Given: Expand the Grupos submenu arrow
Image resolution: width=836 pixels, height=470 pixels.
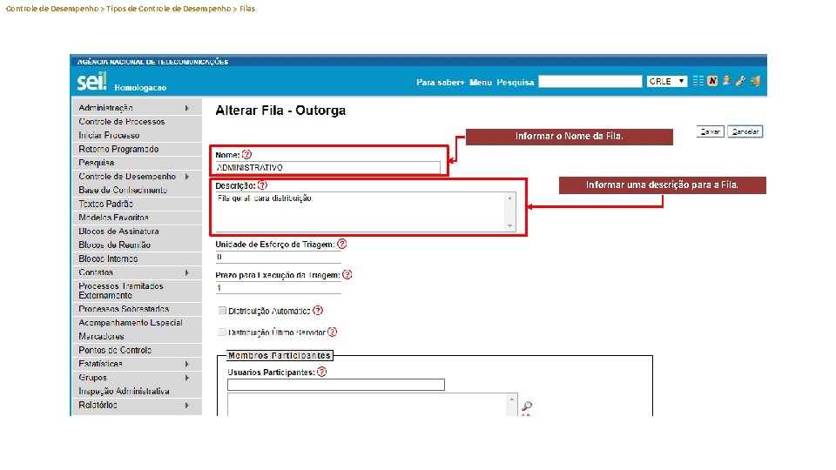Looking at the screenshot, I should [x=186, y=378].
